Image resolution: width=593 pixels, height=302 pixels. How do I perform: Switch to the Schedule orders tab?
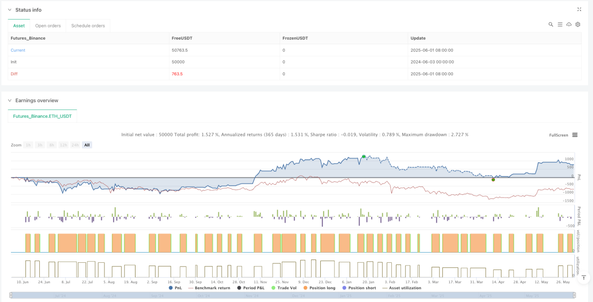click(88, 26)
